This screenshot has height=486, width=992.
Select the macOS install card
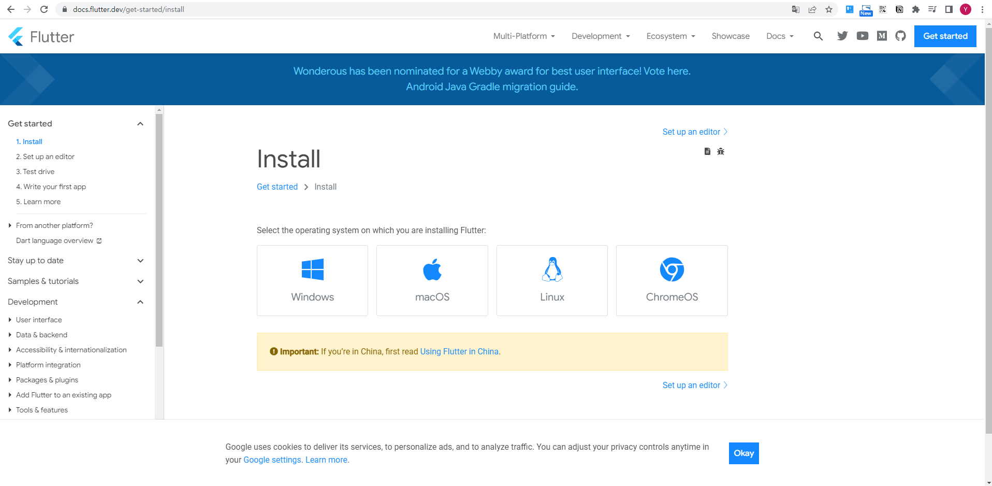432,280
